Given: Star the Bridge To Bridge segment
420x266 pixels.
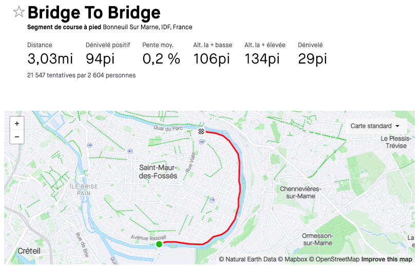Looking at the screenshot, I should pos(19,12).
